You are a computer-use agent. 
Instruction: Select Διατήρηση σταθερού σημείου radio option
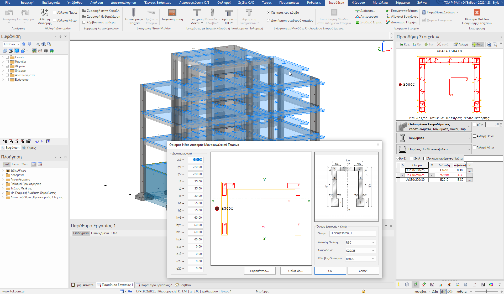[268, 20]
